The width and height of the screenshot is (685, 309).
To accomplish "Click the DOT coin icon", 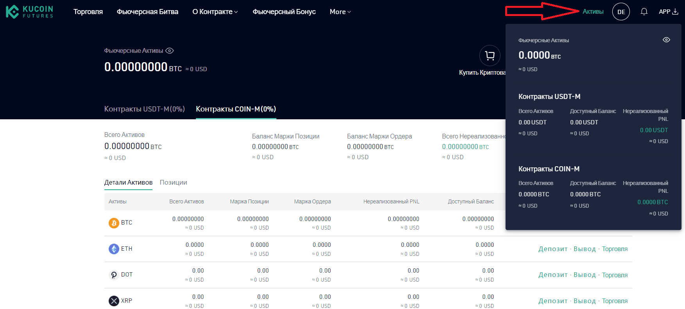I will tap(114, 275).
